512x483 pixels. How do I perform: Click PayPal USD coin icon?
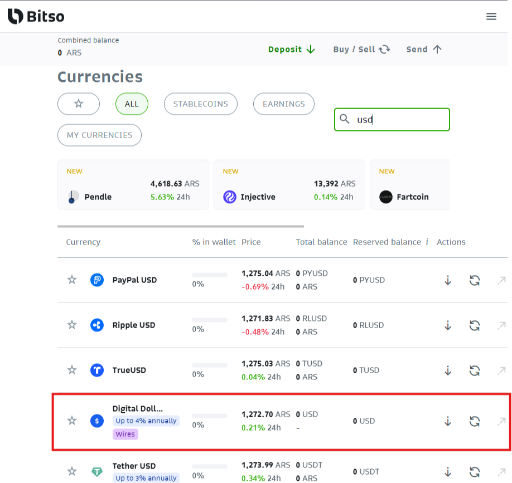(97, 280)
